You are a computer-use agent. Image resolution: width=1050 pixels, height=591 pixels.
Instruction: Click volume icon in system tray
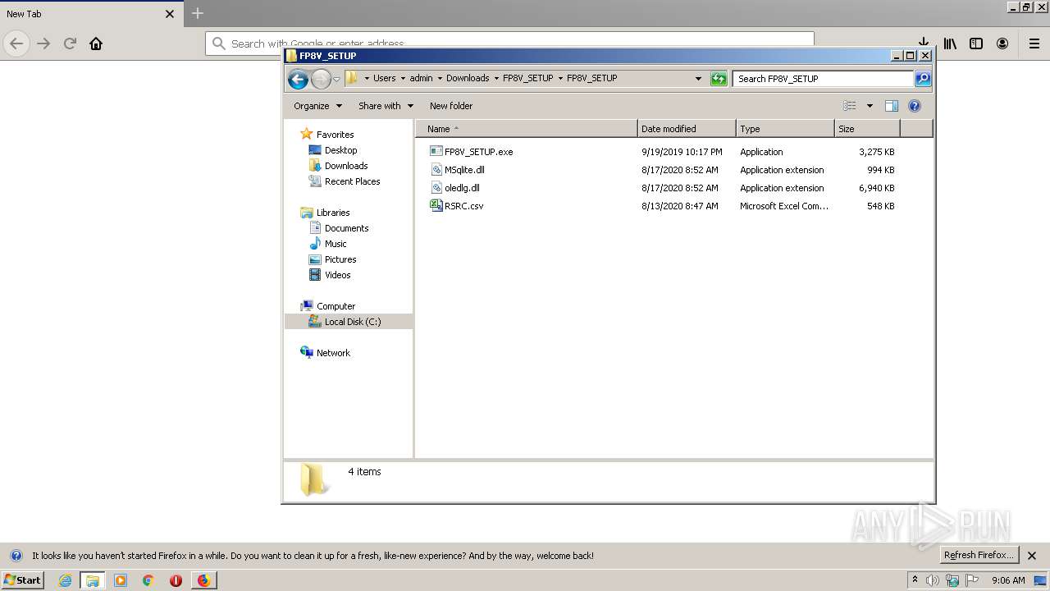(x=933, y=580)
